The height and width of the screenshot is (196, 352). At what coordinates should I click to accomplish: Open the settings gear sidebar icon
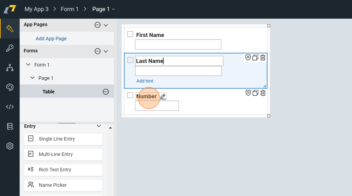tap(10, 146)
